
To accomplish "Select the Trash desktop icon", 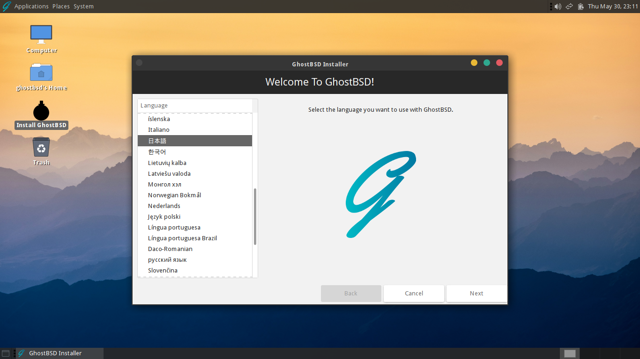I will pyautogui.click(x=41, y=147).
